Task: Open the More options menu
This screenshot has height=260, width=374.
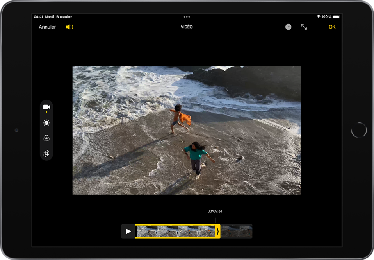Action: click(288, 27)
